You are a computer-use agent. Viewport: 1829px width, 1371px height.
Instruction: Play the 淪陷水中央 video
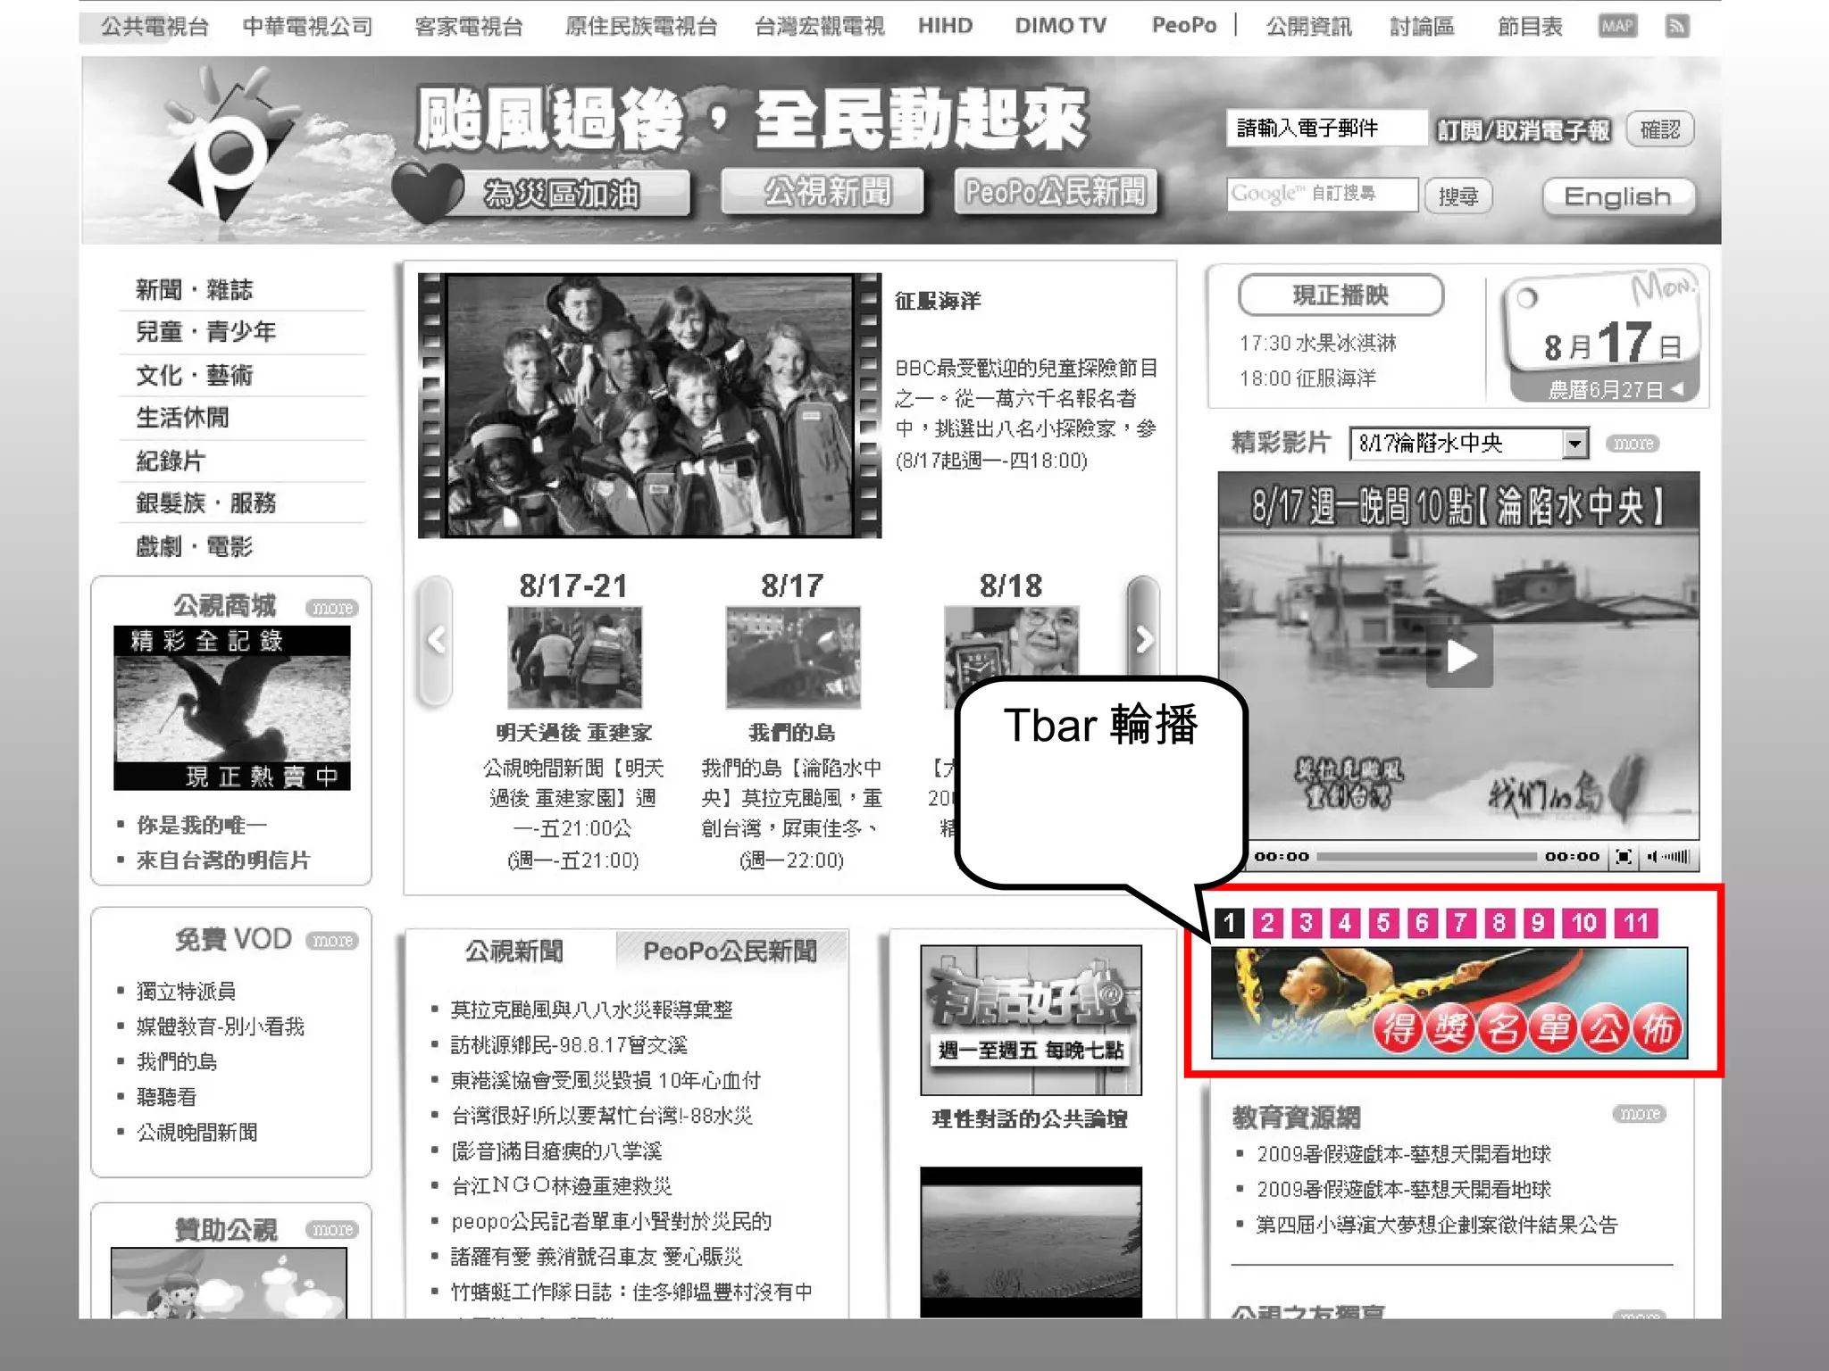(1459, 656)
